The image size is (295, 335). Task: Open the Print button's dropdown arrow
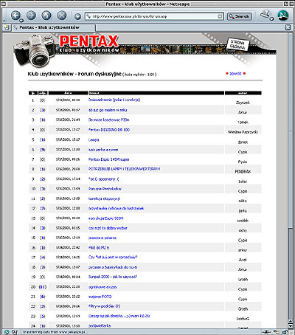click(271, 18)
